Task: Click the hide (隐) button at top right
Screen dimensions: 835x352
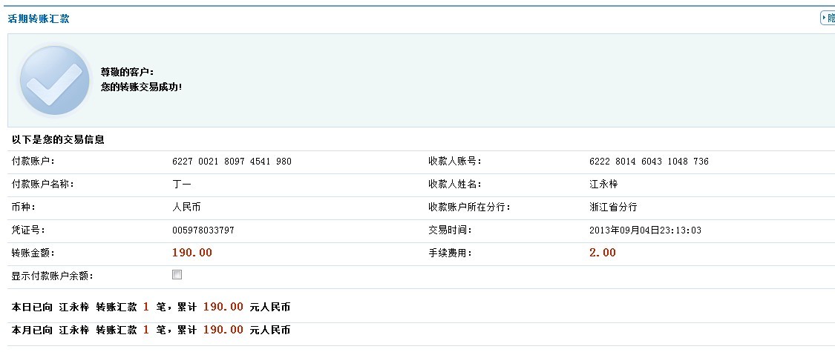Action: point(828,18)
